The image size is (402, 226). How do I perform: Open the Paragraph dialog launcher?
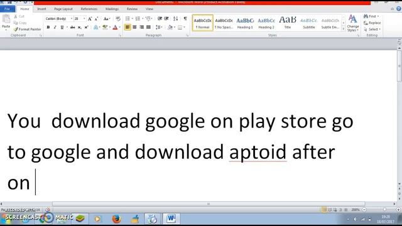[x=187, y=35]
